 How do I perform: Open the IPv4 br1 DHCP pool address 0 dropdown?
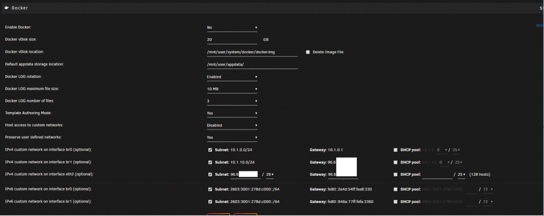pyautogui.click(x=444, y=162)
